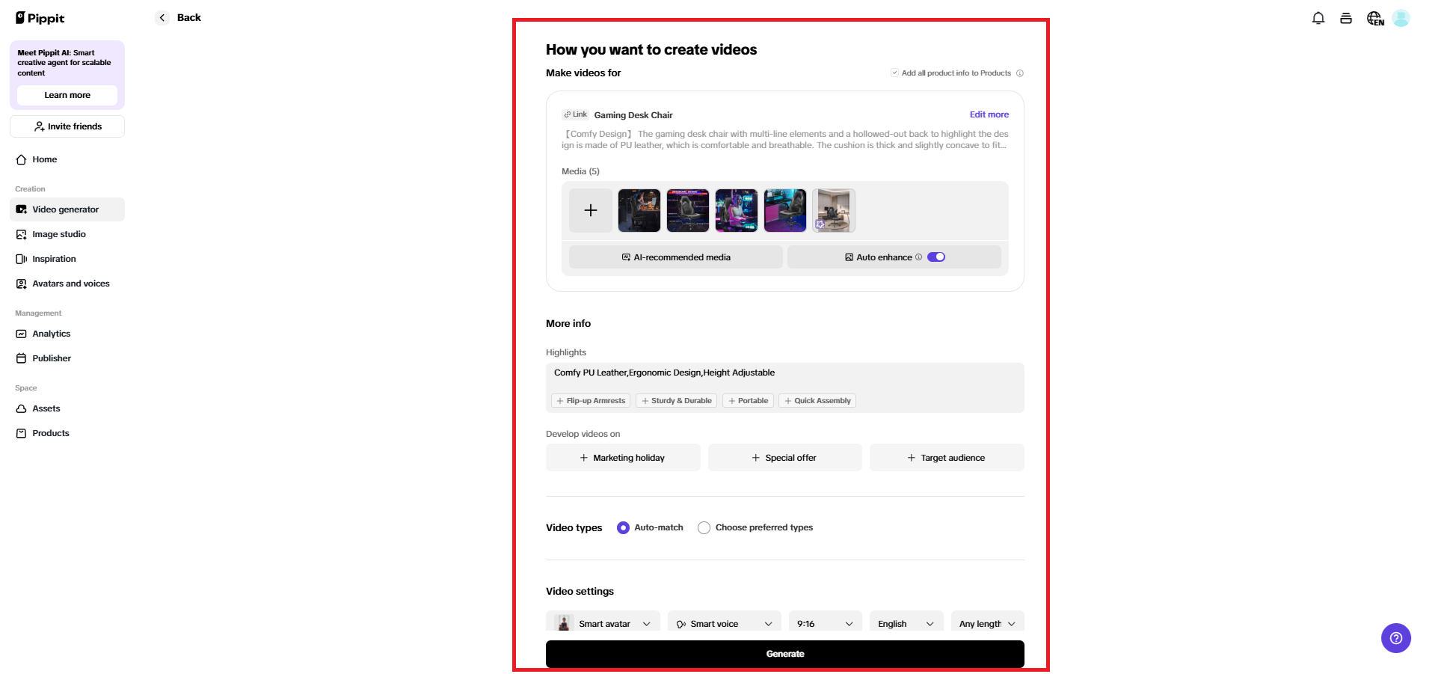Open the help question mark bubble

tap(1395, 638)
